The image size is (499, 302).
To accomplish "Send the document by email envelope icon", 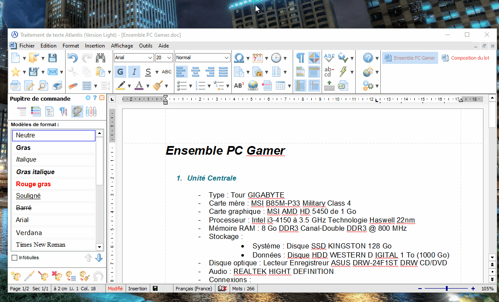I will (x=53, y=72).
